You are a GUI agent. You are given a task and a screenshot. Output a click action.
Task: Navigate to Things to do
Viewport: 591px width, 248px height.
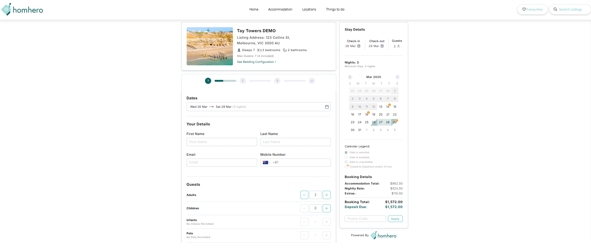335,10
